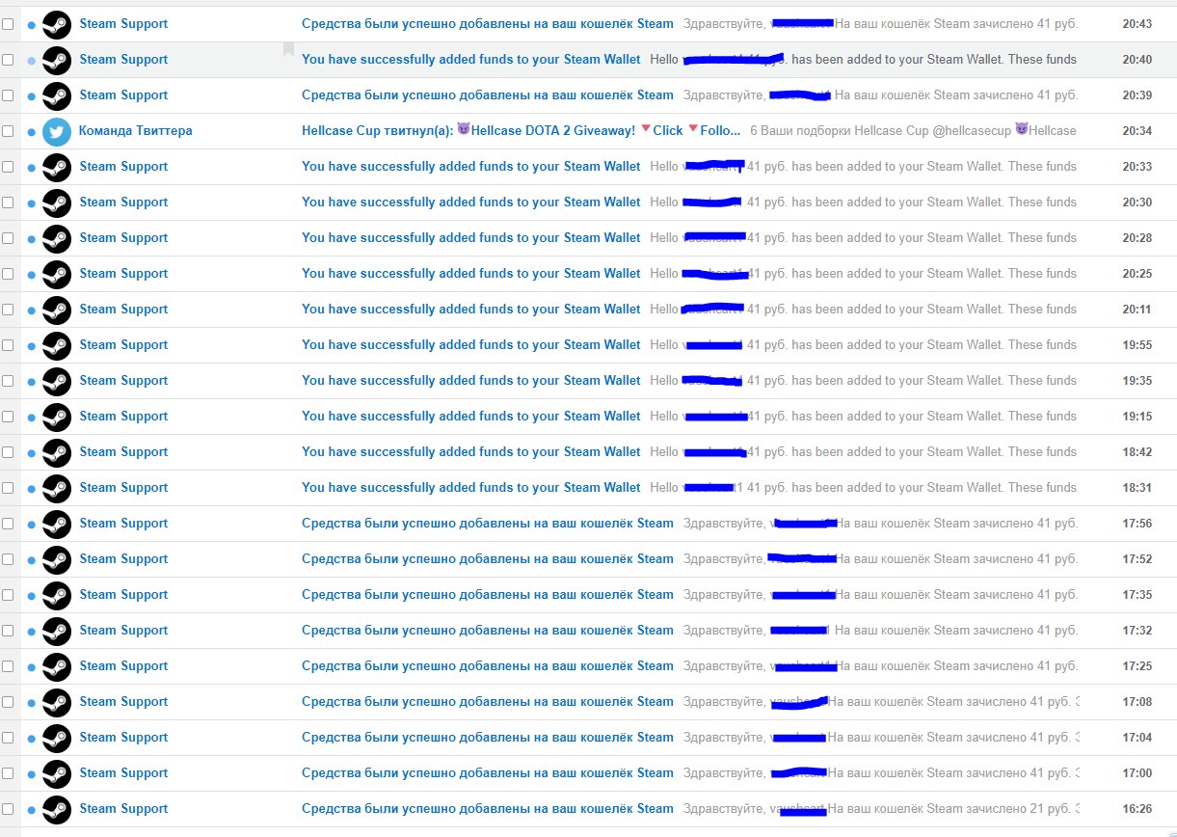Click the timestamp 18:31

coord(1137,488)
